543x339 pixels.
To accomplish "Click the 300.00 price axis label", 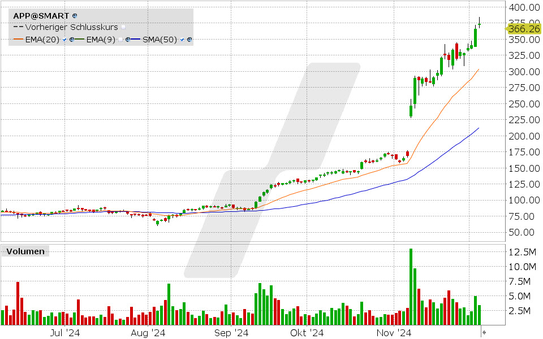I will pos(524,72).
